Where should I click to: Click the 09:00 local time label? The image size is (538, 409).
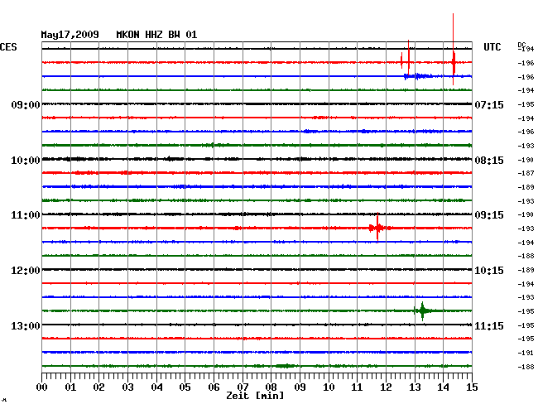(26, 104)
